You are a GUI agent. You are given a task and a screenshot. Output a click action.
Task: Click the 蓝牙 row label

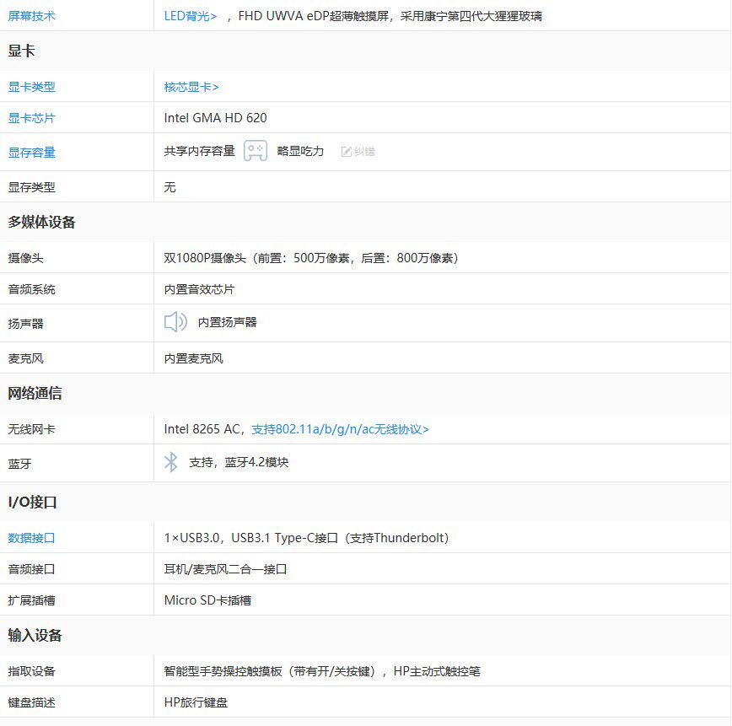click(19, 464)
